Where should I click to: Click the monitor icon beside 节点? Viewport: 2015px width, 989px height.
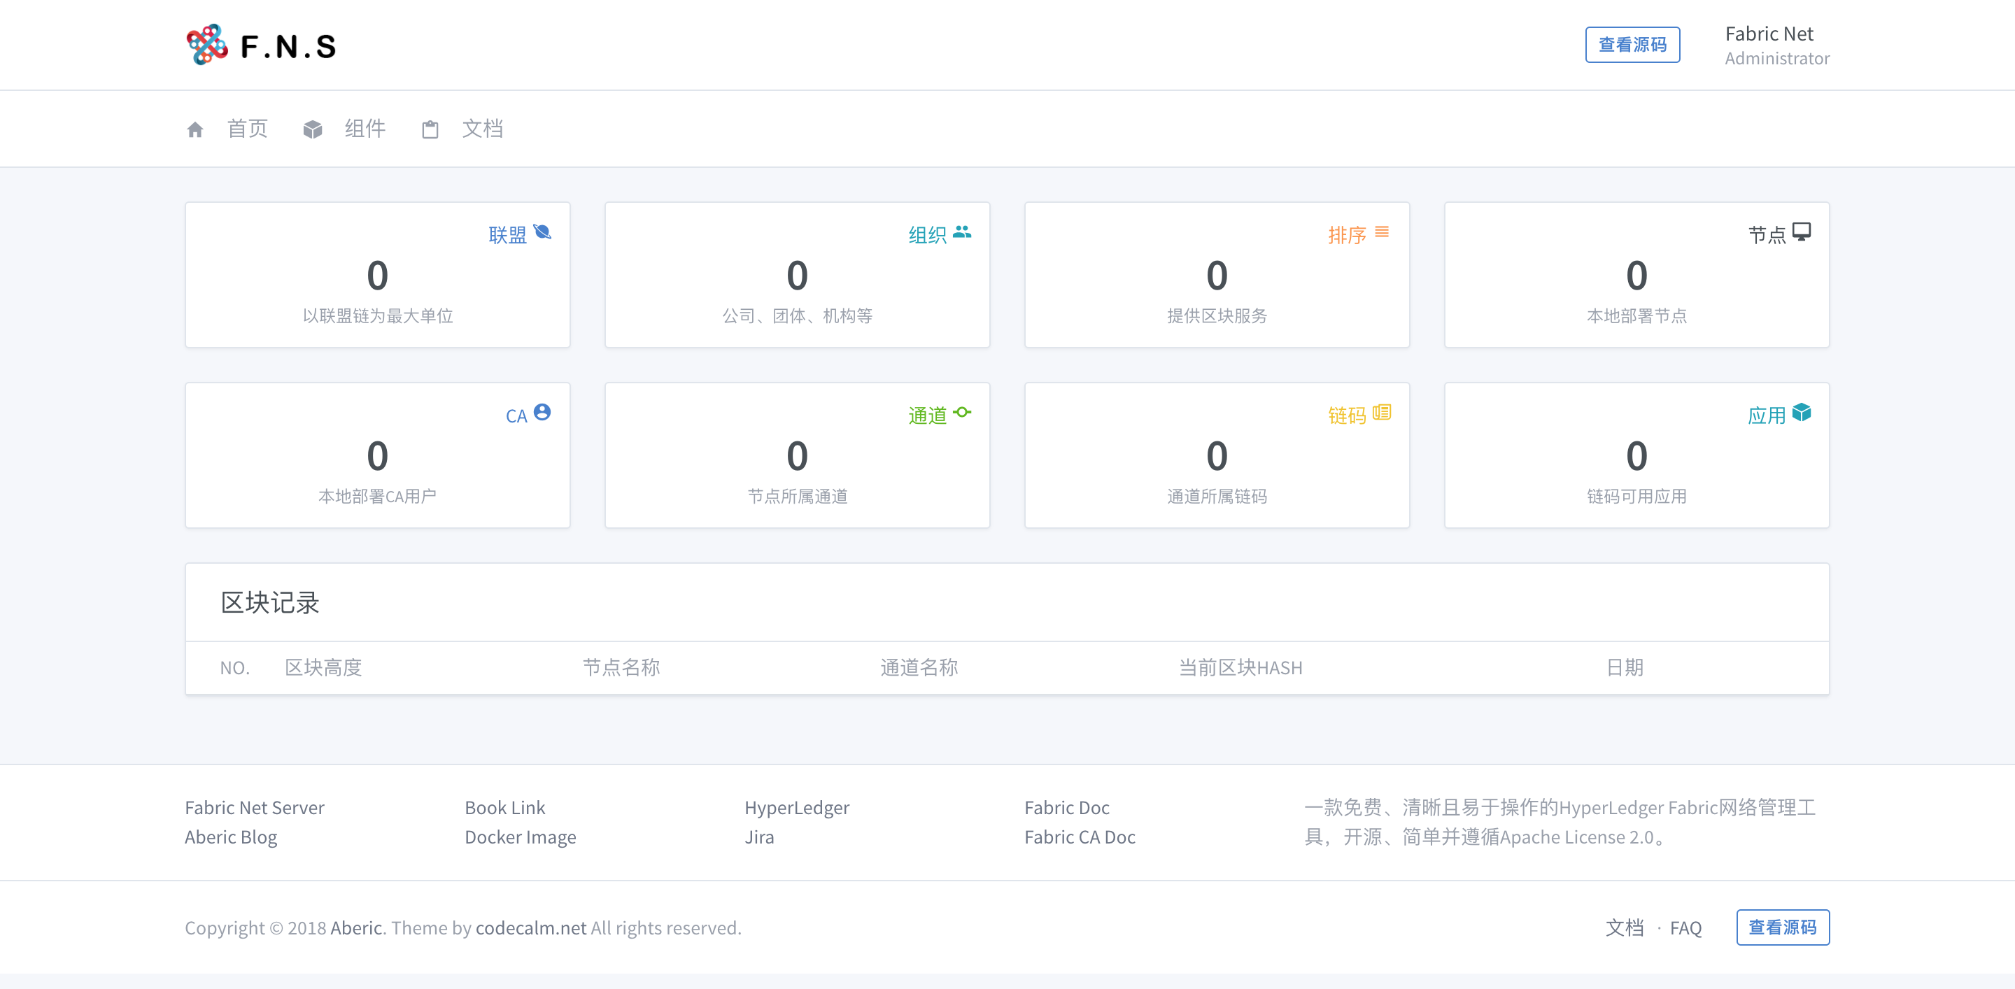pyautogui.click(x=1802, y=232)
